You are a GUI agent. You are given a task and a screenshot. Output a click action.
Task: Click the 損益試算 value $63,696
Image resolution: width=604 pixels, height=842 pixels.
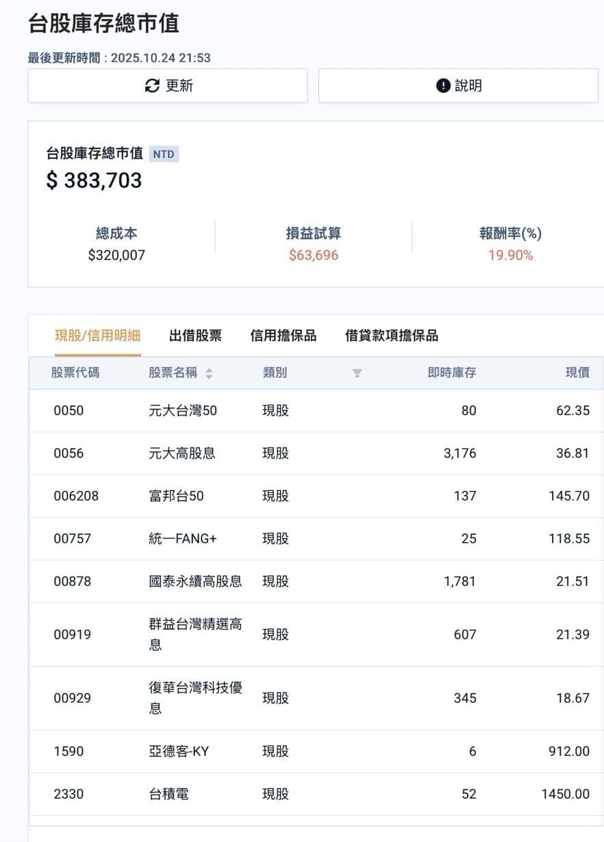[314, 255]
